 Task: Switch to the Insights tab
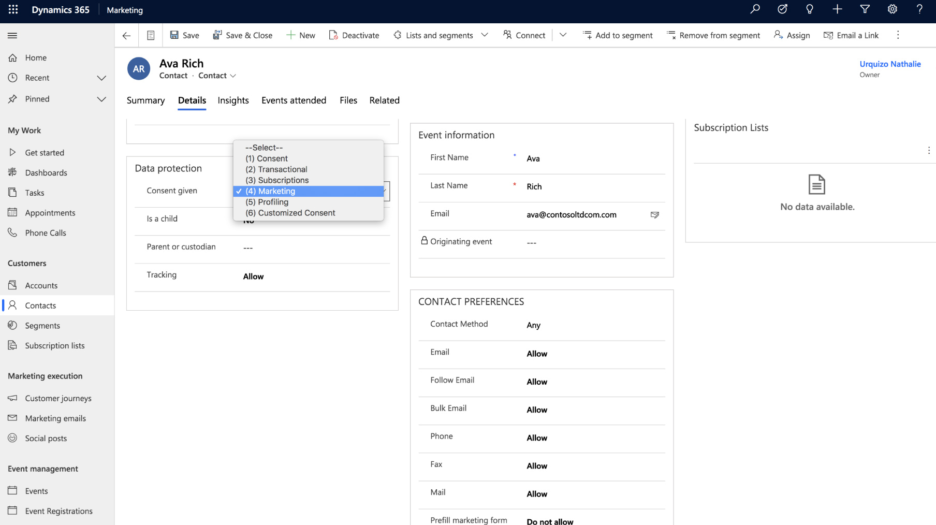tap(233, 100)
